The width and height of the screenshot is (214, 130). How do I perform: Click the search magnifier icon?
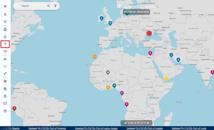coord(49,6)
